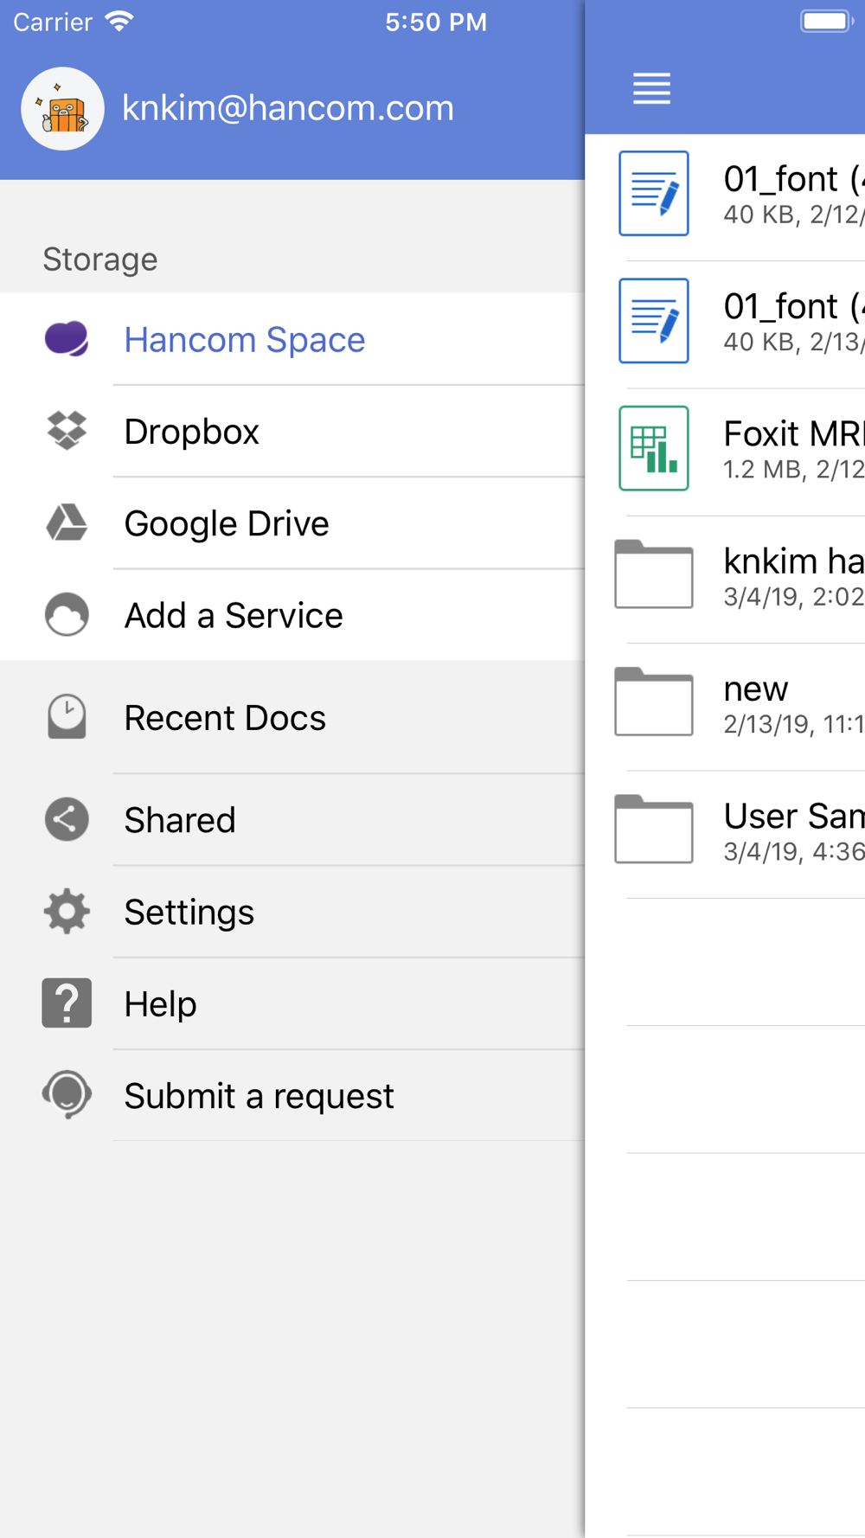Image resolution: width=865 pixels, height=1538 pixels.
Task: Select Google Drive storage
Action: 292,522
